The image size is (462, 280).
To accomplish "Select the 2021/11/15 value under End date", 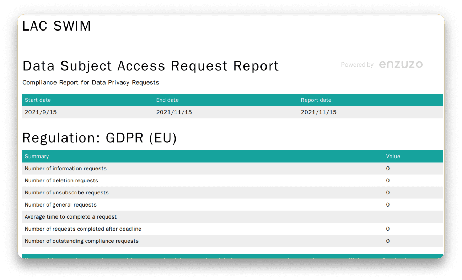I will (174, 112).
